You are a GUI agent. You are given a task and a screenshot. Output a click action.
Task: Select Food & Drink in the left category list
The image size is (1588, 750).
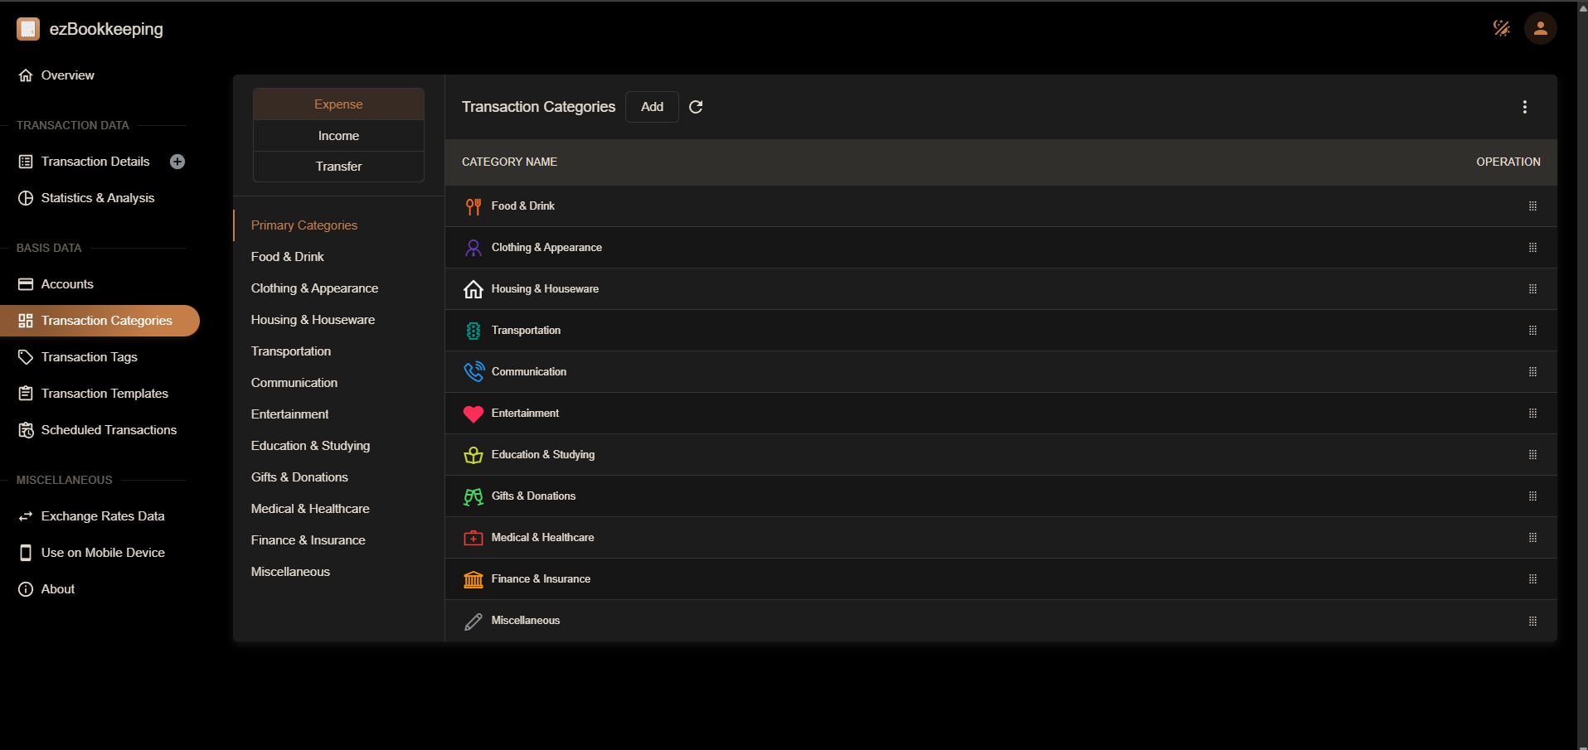point(338,257)
